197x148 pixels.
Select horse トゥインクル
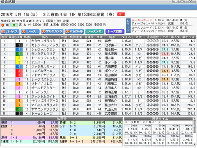[40, 92]
